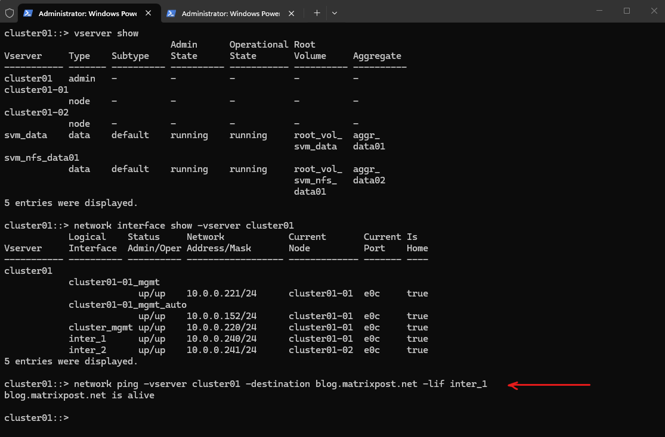Click the PowerShell icon on the first tab
665x437 pixels.
(28, 13)
